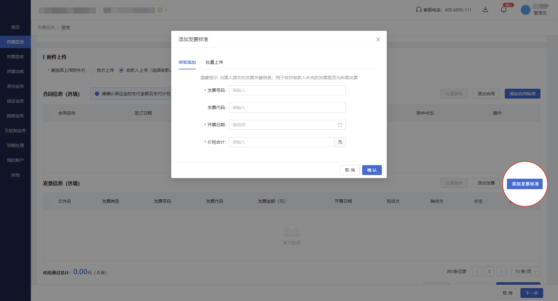The height and width of the screenshot is (301, 558).
Task: Switch to the 批量上传 tab
Action: (x=214, y=62)
